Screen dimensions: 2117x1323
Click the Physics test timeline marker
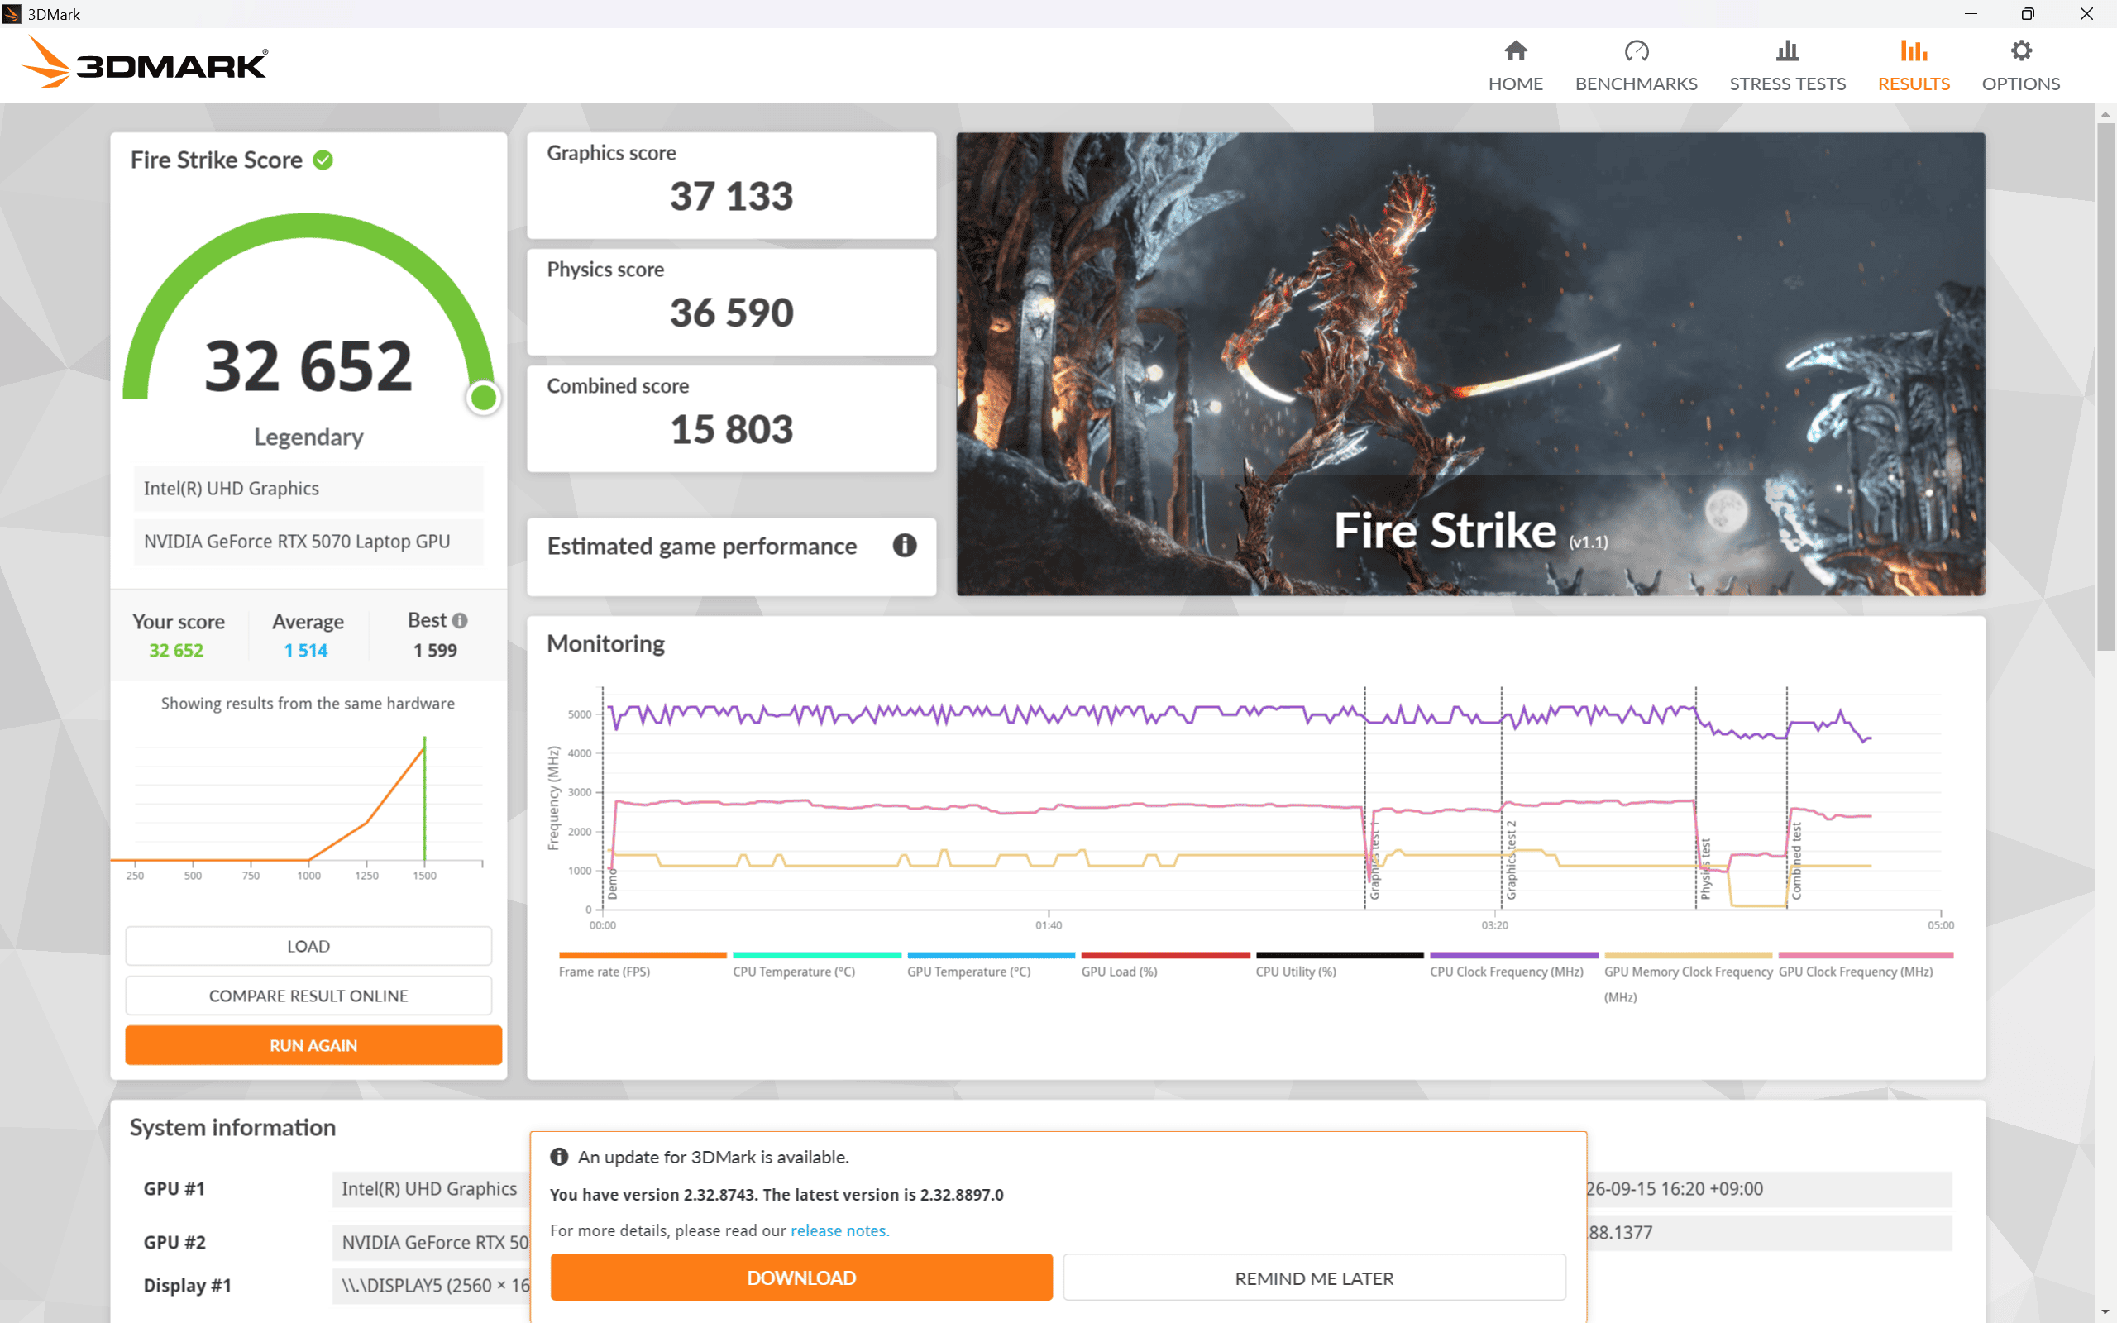[1705, 868]
